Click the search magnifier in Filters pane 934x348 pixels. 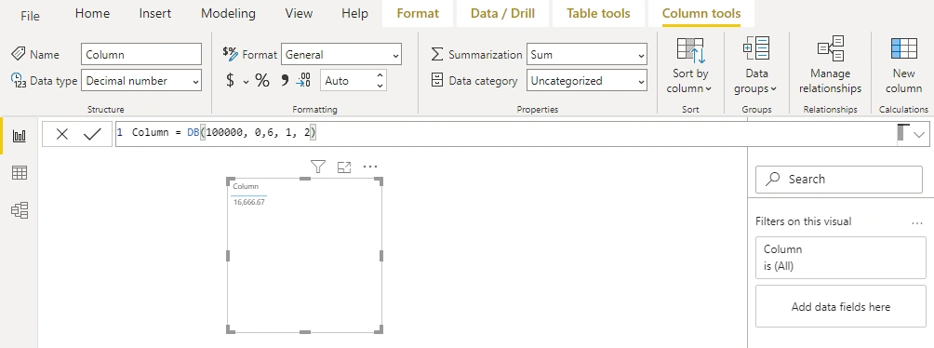click(772, 179)
